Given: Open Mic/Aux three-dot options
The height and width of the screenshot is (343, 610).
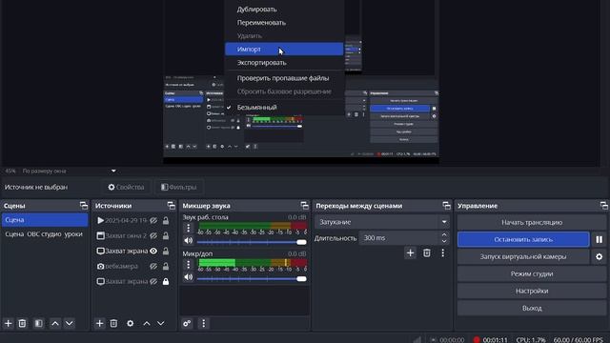Looking at the screenshot, I should (x=189, y=265).
